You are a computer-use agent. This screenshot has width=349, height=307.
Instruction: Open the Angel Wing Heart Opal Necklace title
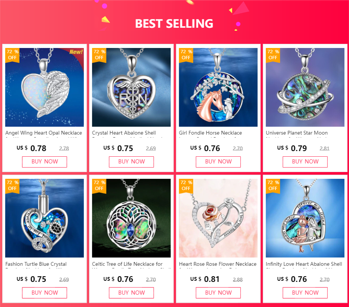point(43,133)
